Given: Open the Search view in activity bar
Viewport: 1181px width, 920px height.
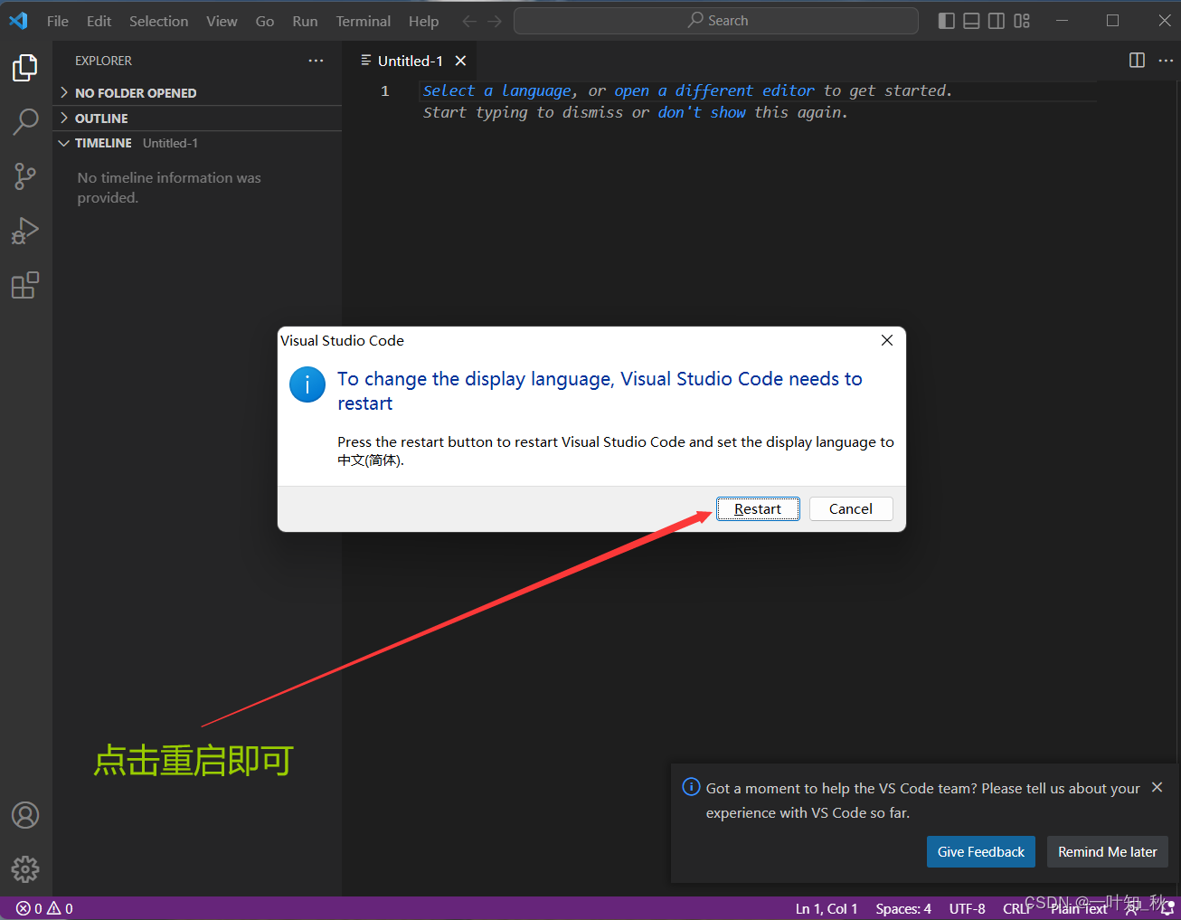Looking at the screenshot, I should point(25,122).
